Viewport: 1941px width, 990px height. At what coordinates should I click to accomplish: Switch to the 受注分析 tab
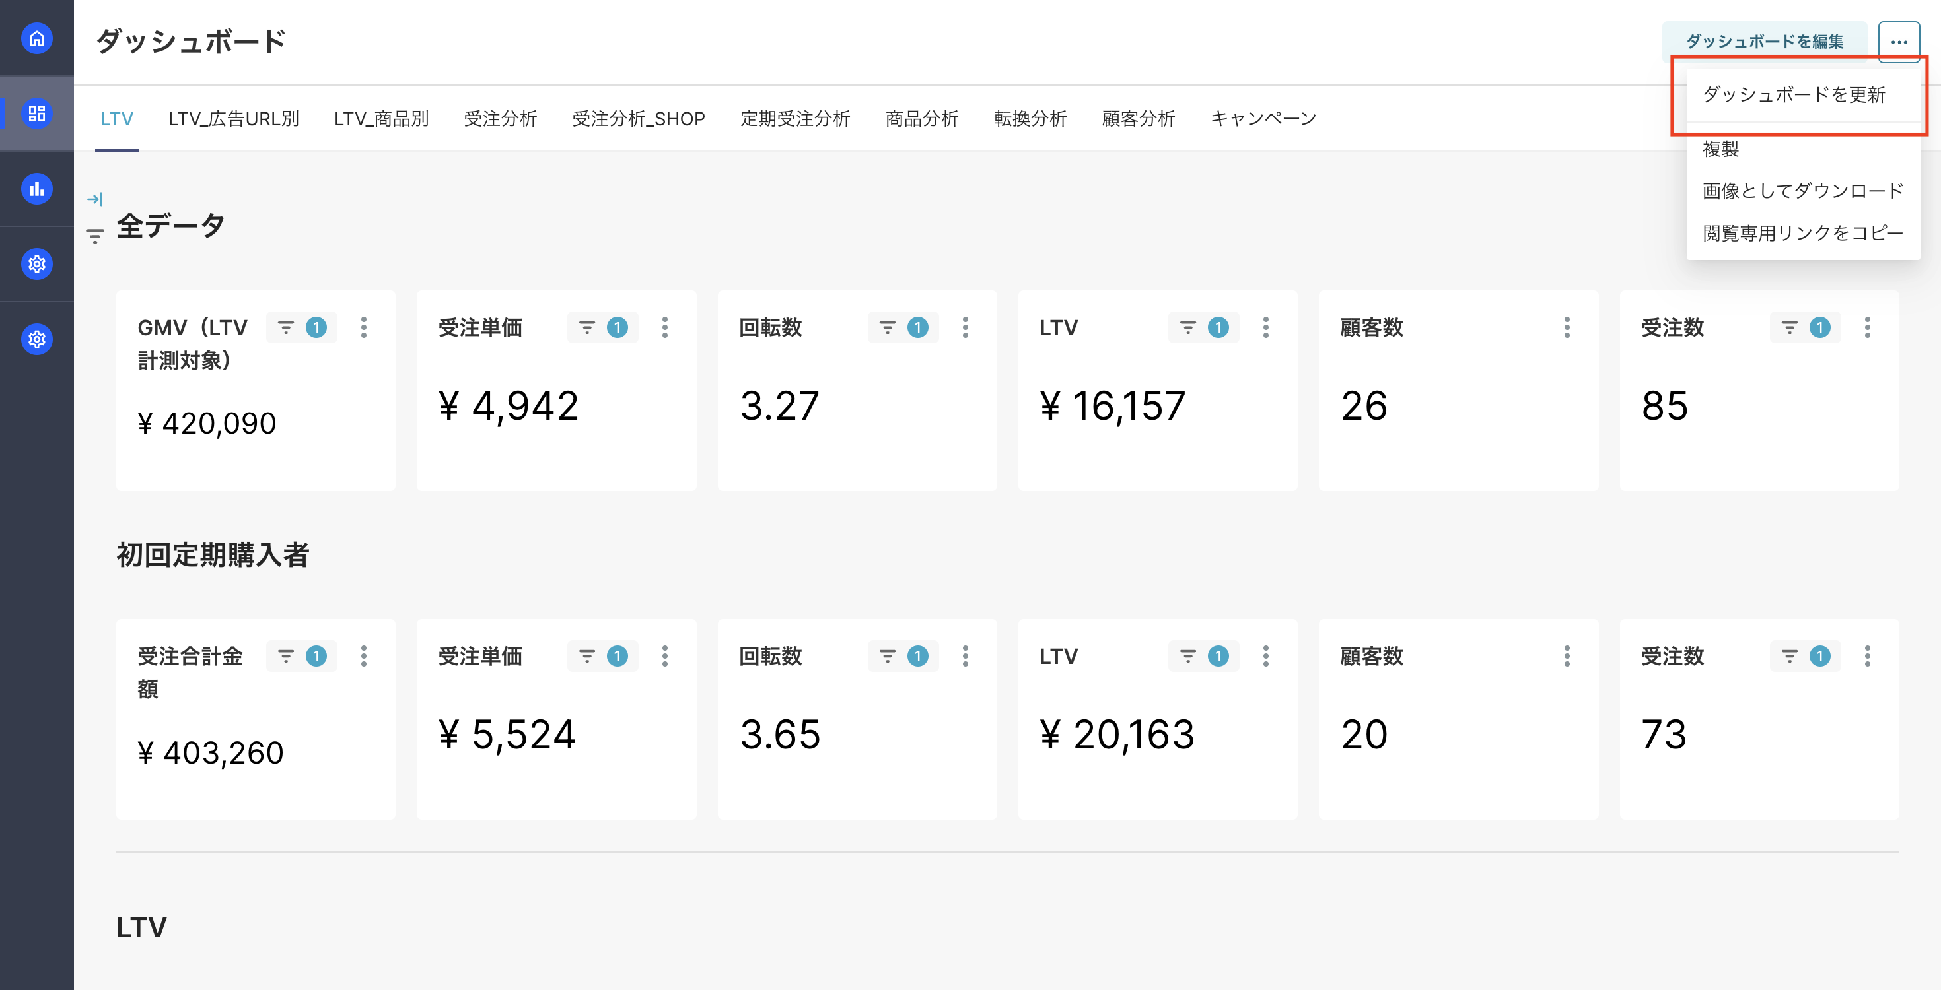[501, 119]
